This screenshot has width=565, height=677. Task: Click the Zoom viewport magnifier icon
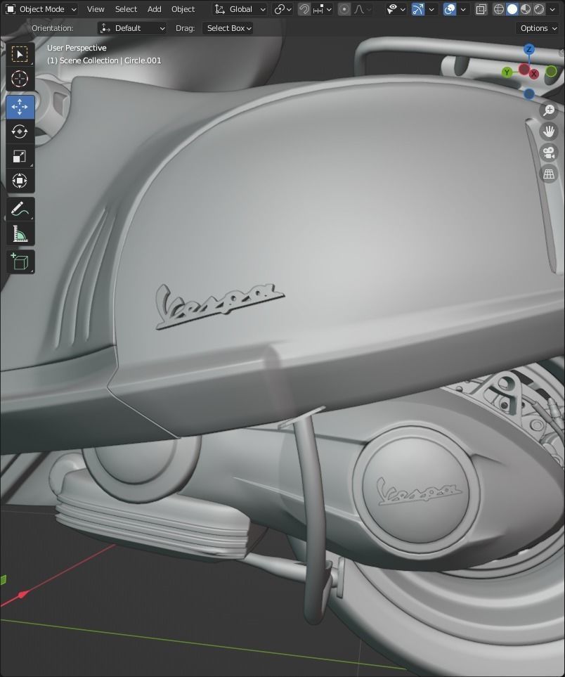point(549,110)
